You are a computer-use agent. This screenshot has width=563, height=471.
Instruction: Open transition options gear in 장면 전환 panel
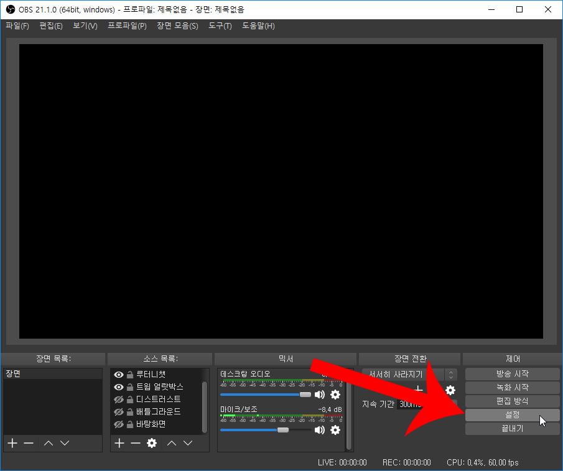tap(450, 391)
